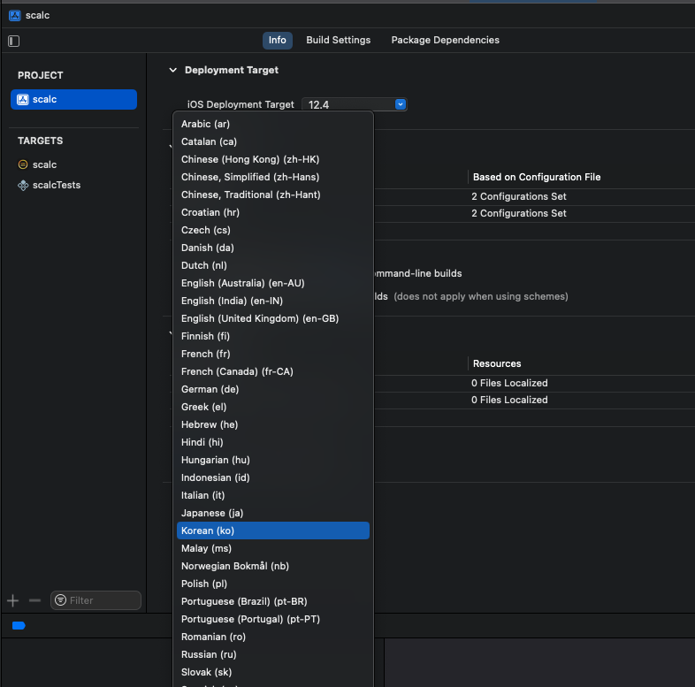
Task: Choose Slovak (sk) entry
Action: [273, 672]
